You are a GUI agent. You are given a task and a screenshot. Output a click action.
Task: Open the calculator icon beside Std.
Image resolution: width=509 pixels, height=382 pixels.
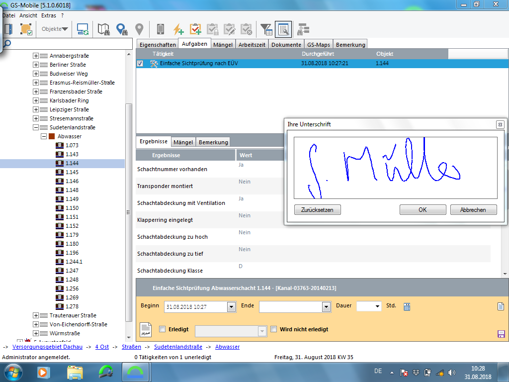[x=407, y=306]
